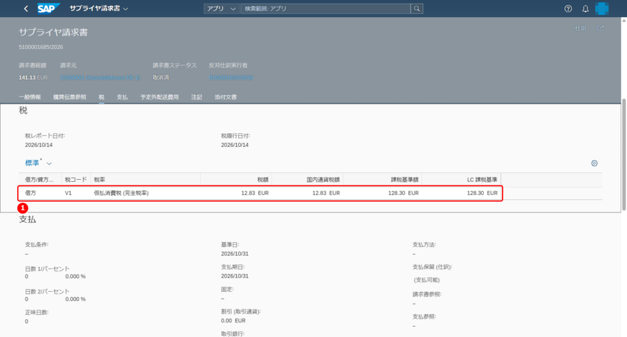Select the 税 tab
This screenshot has height=337, width=627.
[x=102, y=97]
